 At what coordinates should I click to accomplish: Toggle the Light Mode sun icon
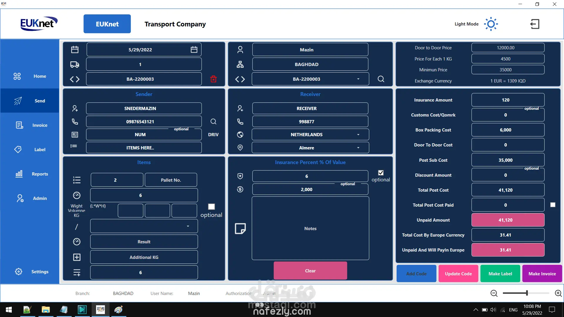click(x=491, y=24)
